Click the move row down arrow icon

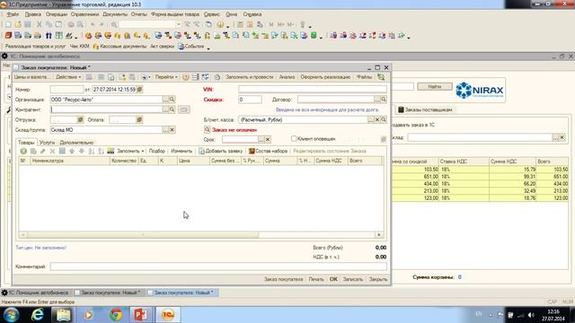tap(82, 151)
